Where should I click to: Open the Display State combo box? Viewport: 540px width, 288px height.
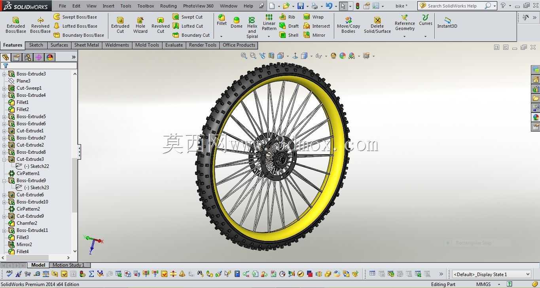click(491, 274)
